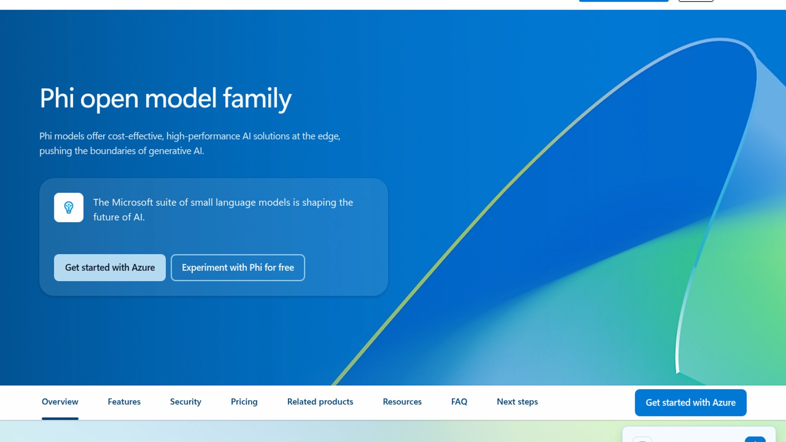Navigate to the Resources tab
This screenshot has height=442, width=786.
pyautogui.click(x=402, y=402)
